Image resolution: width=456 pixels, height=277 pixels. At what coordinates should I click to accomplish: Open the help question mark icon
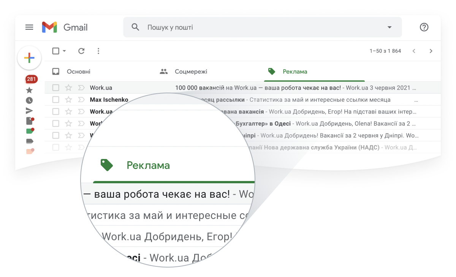[x=424, y=27]
